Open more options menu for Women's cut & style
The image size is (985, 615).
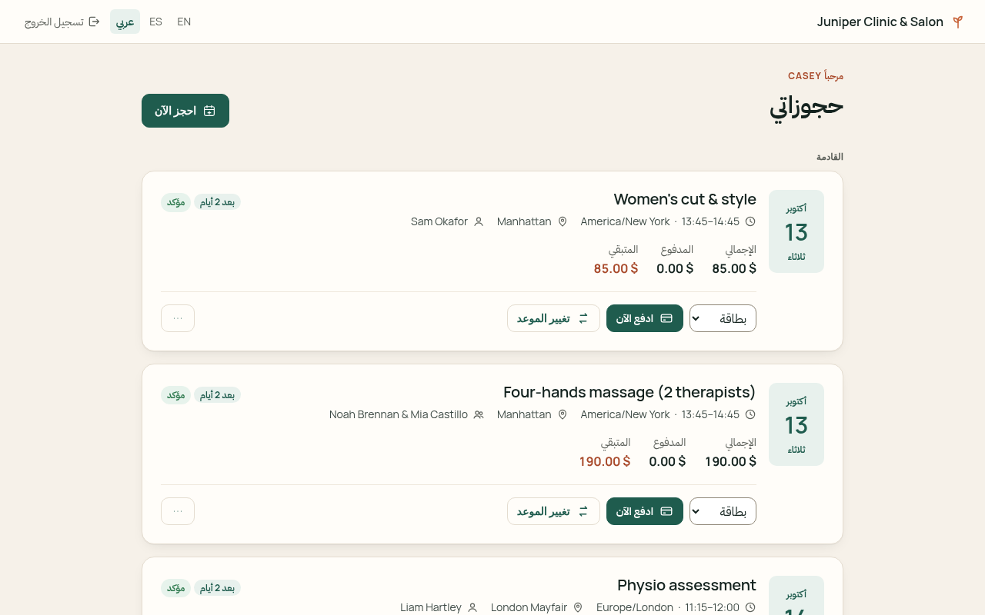click(x=178, y=318)
